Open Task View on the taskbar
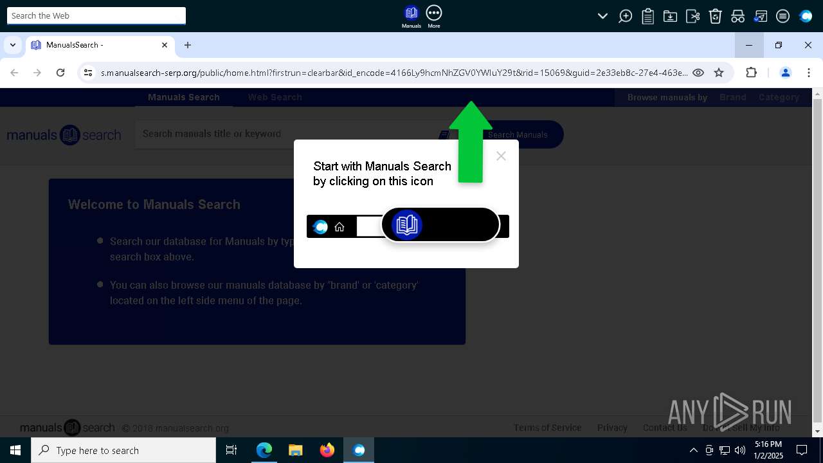 [232, 450]
